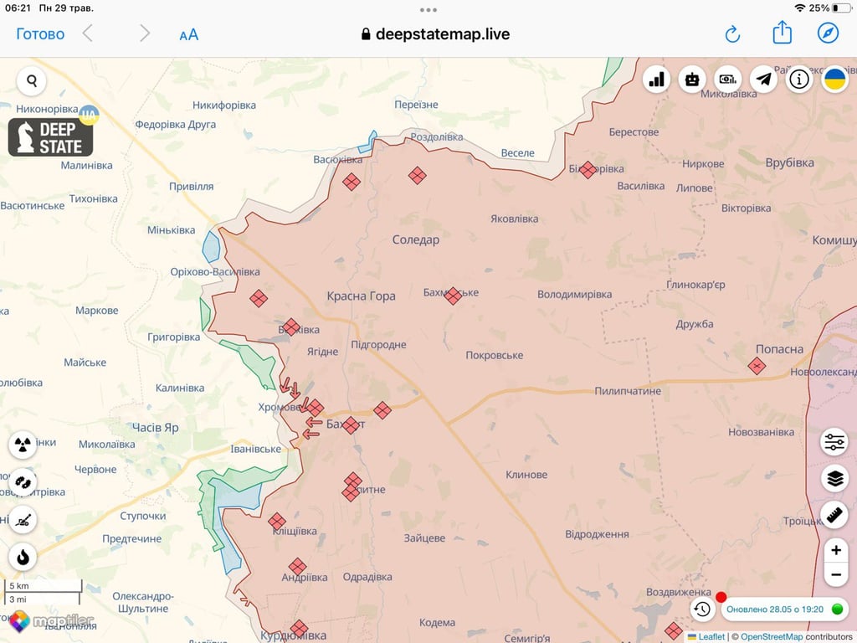Open the Telegram paper plane icon
Screen dimensions: 857x643
pyautogui.click(x=763, y=80)
